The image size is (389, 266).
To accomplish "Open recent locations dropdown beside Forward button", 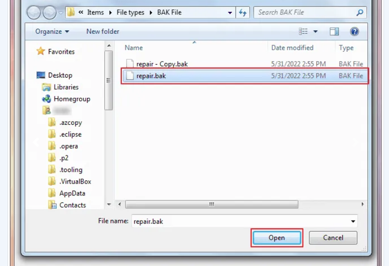I will (x=61, y=13).
